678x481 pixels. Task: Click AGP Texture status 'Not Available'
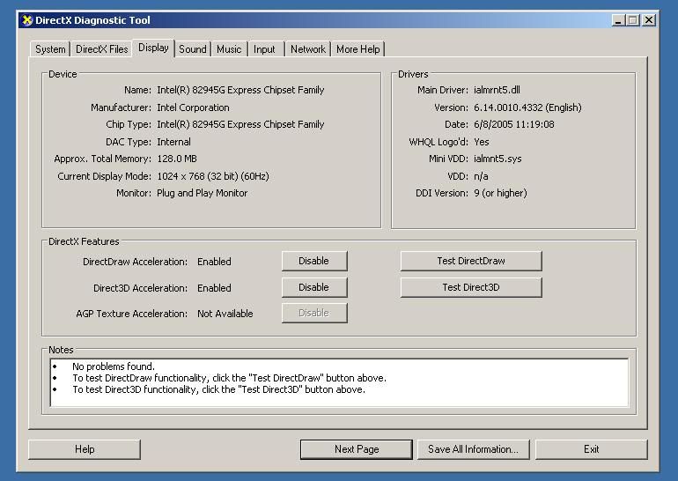225,314
